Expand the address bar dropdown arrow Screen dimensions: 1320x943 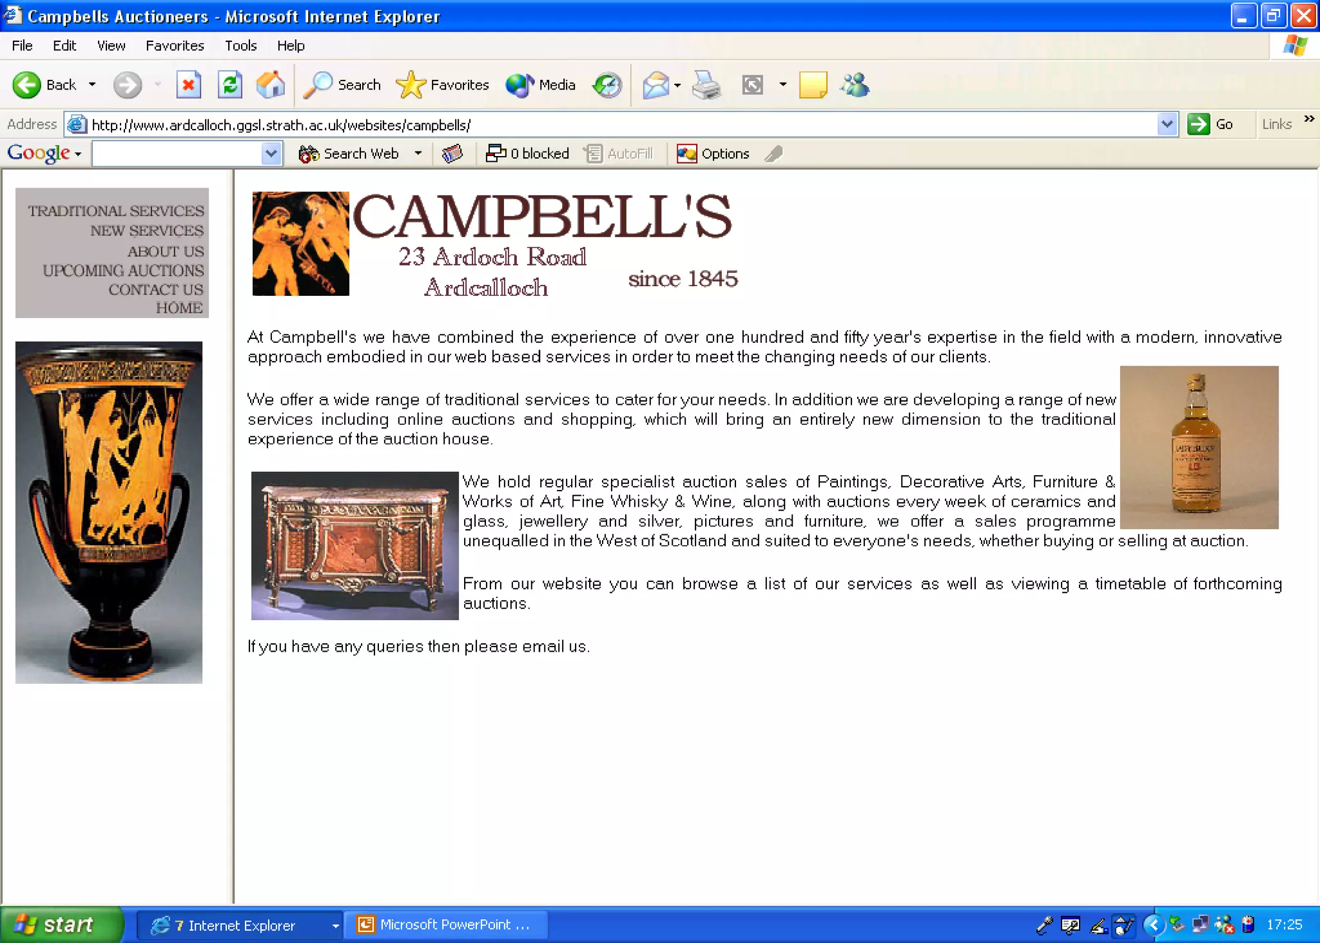pyautogui.click(x=1167, y=124)
